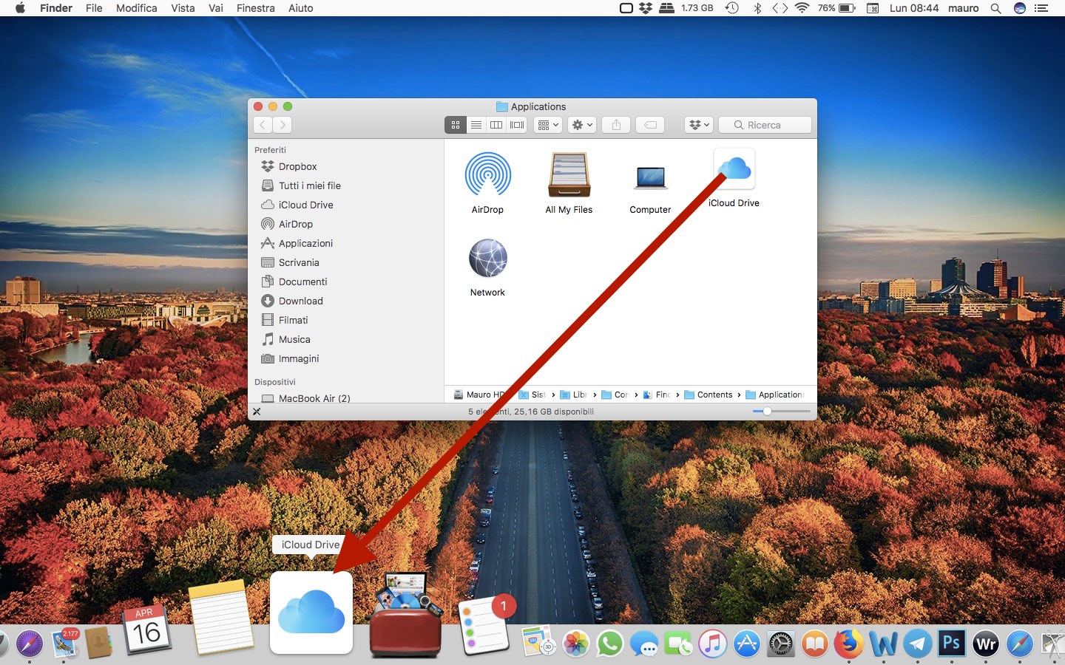The width and height of the screenshot is (1065, 665).
Task: Go forward in Finder navigation
Action: point(283,125)
